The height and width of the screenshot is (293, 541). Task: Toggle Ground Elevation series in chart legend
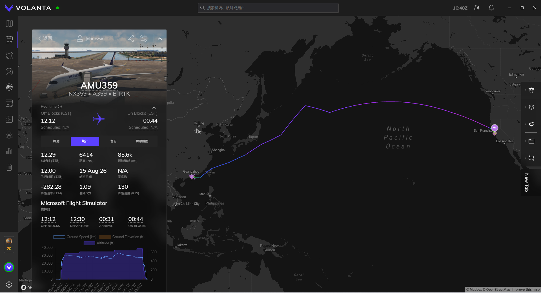(x=122, y=237)
